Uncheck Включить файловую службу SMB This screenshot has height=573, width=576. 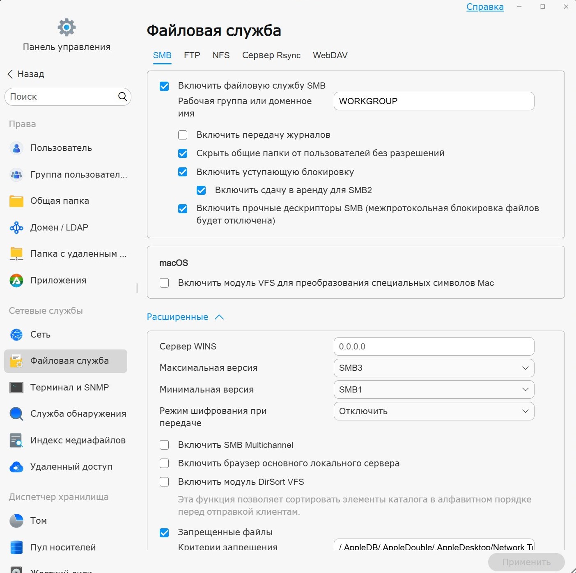point(164,86)
